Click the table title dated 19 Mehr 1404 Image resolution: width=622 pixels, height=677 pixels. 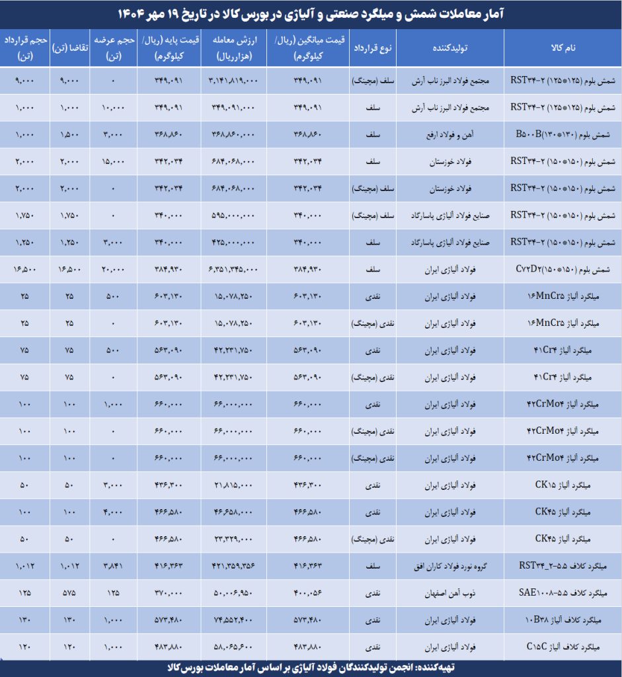click(311, 13)
